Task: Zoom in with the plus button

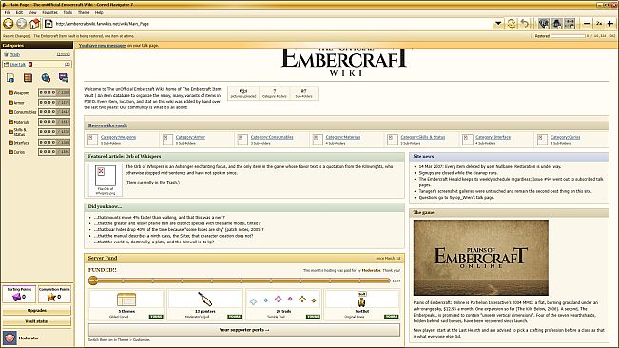Action: [609, 24]
